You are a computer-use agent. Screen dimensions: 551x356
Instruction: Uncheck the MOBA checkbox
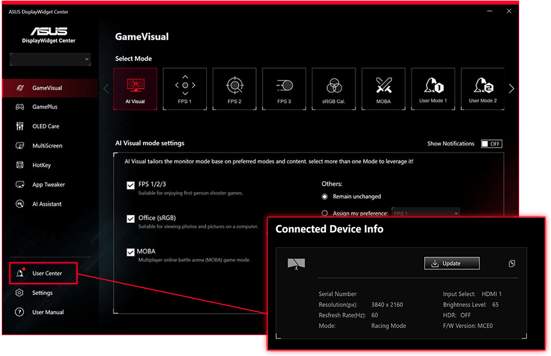click(130, 252)
